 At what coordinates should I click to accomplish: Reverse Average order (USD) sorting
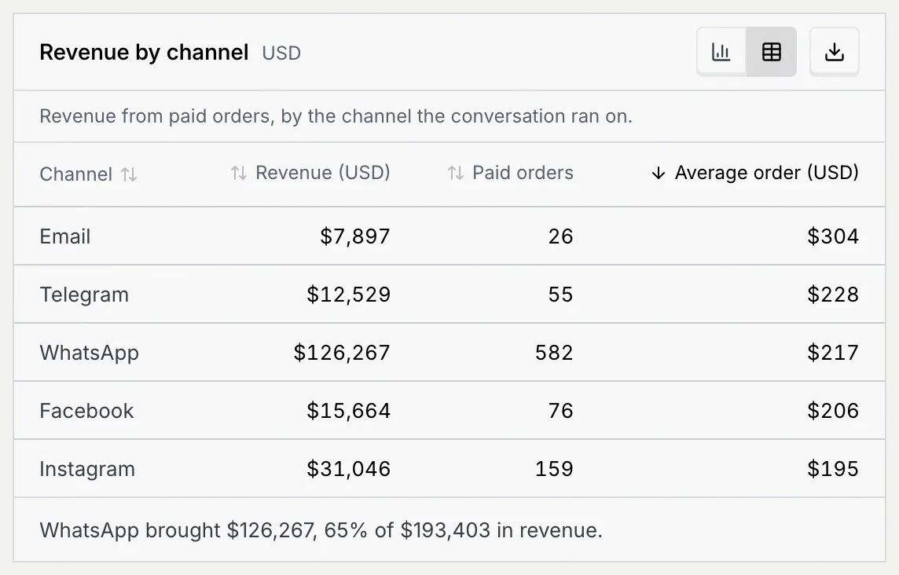pyautogui.click(x=755, y=173)
